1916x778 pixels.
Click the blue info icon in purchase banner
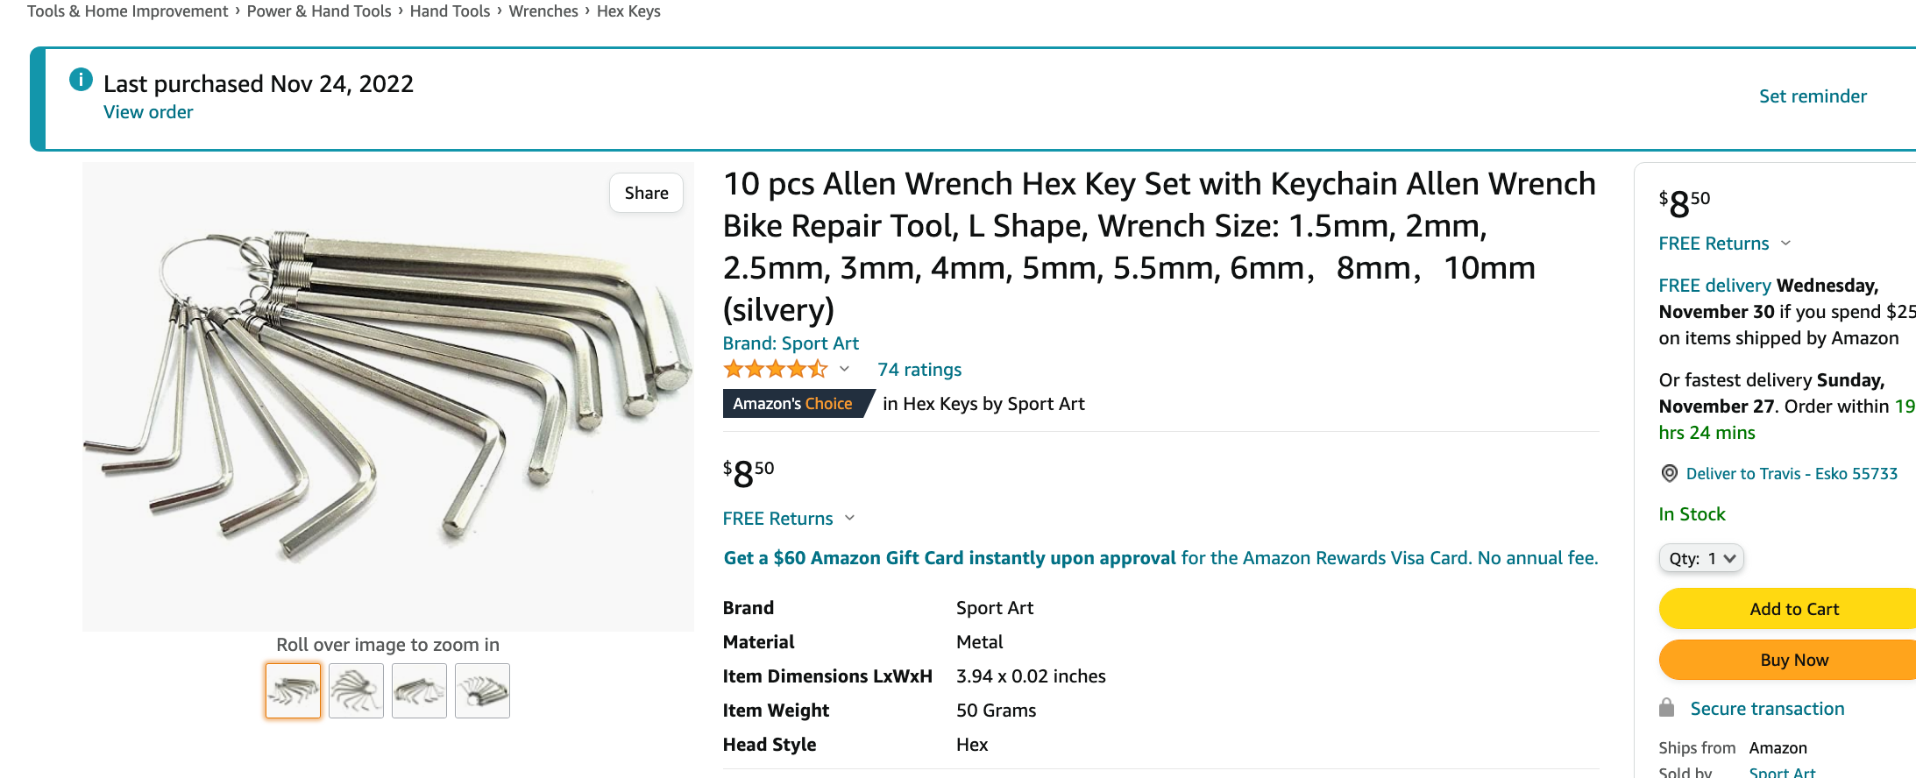(81, 80)
